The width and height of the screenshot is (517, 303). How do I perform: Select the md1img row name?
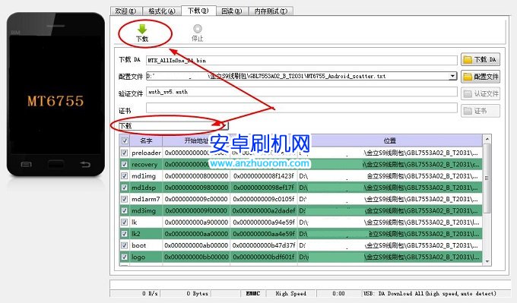pyautogui.click(x=144, y=176)
